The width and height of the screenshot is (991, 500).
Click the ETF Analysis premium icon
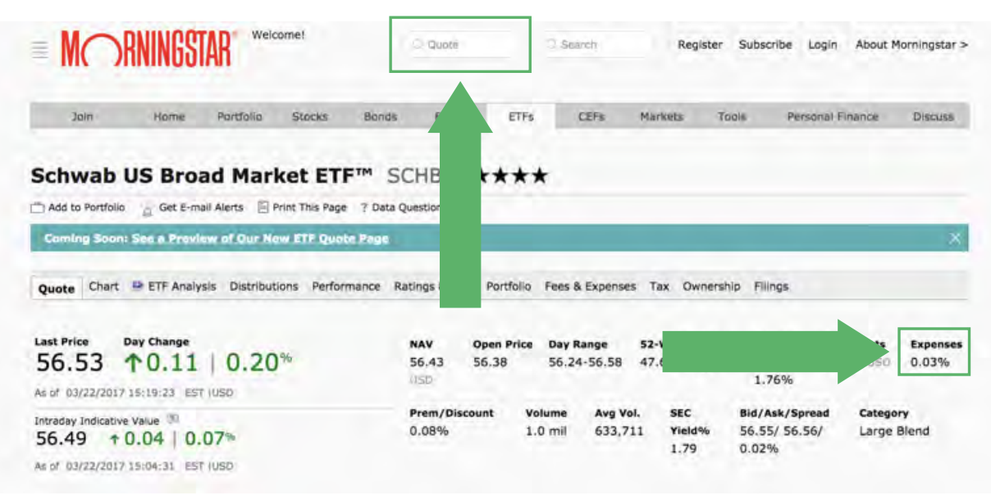pos(138,286)
